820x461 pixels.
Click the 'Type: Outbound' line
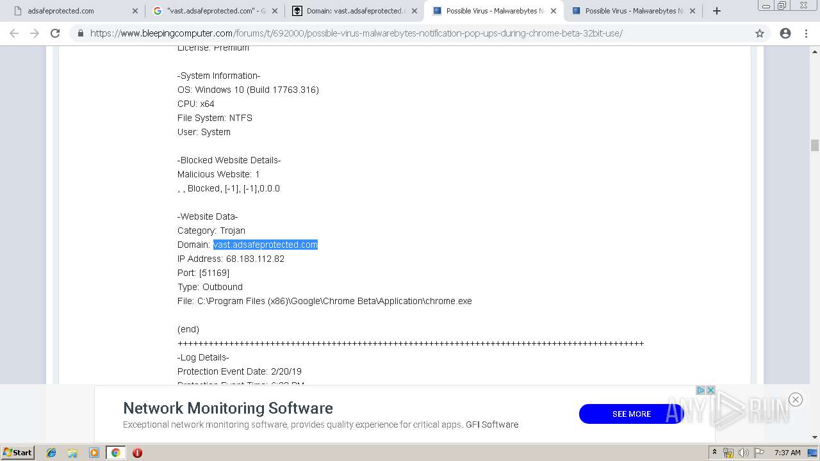(x=210, y=287)
